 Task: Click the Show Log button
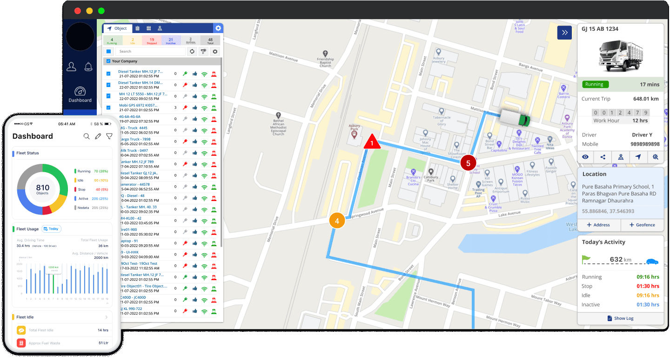pos(621,318)
